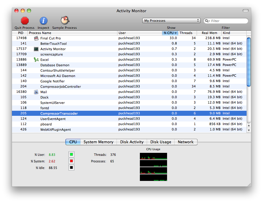The height and width of the screenshot is (203, 263).
Task: Click the top CPU Usage core graph
Action: click(154, 156)
